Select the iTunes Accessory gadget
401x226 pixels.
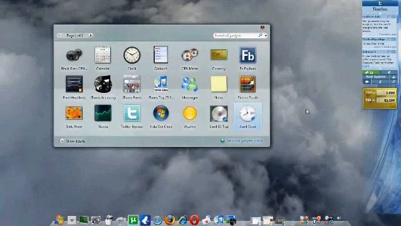coord(103,87)
